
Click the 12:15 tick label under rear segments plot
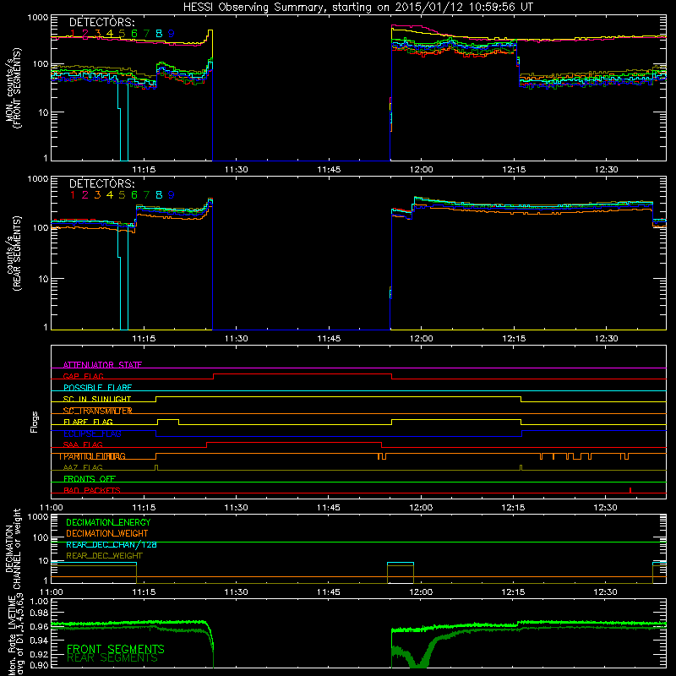click(514, 339)
